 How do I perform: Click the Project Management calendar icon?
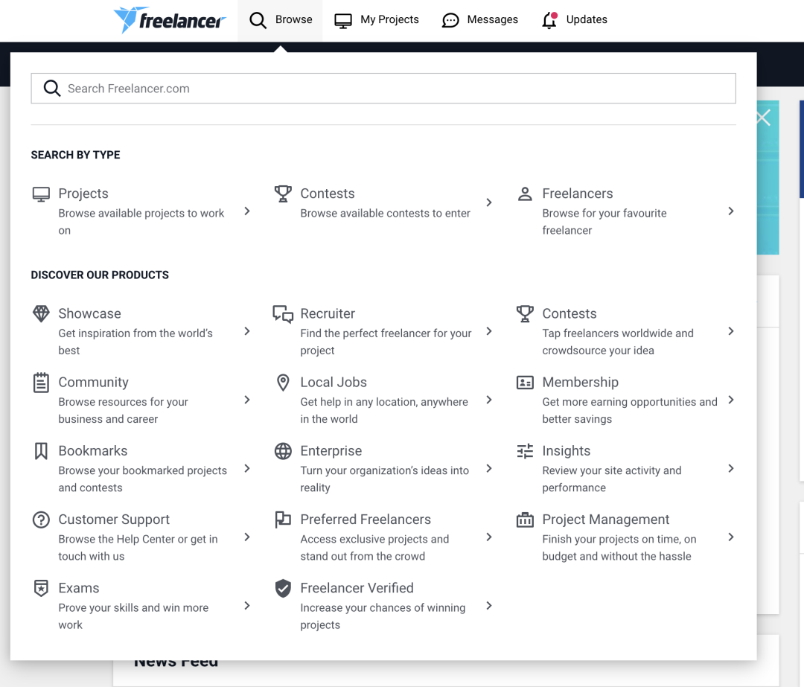click(525, 520)
